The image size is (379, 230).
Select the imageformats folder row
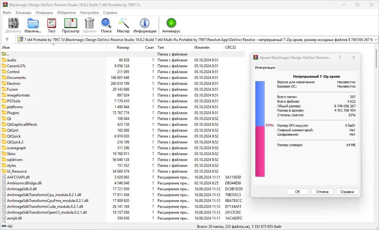pyautogui.click(x=123, y=95)
